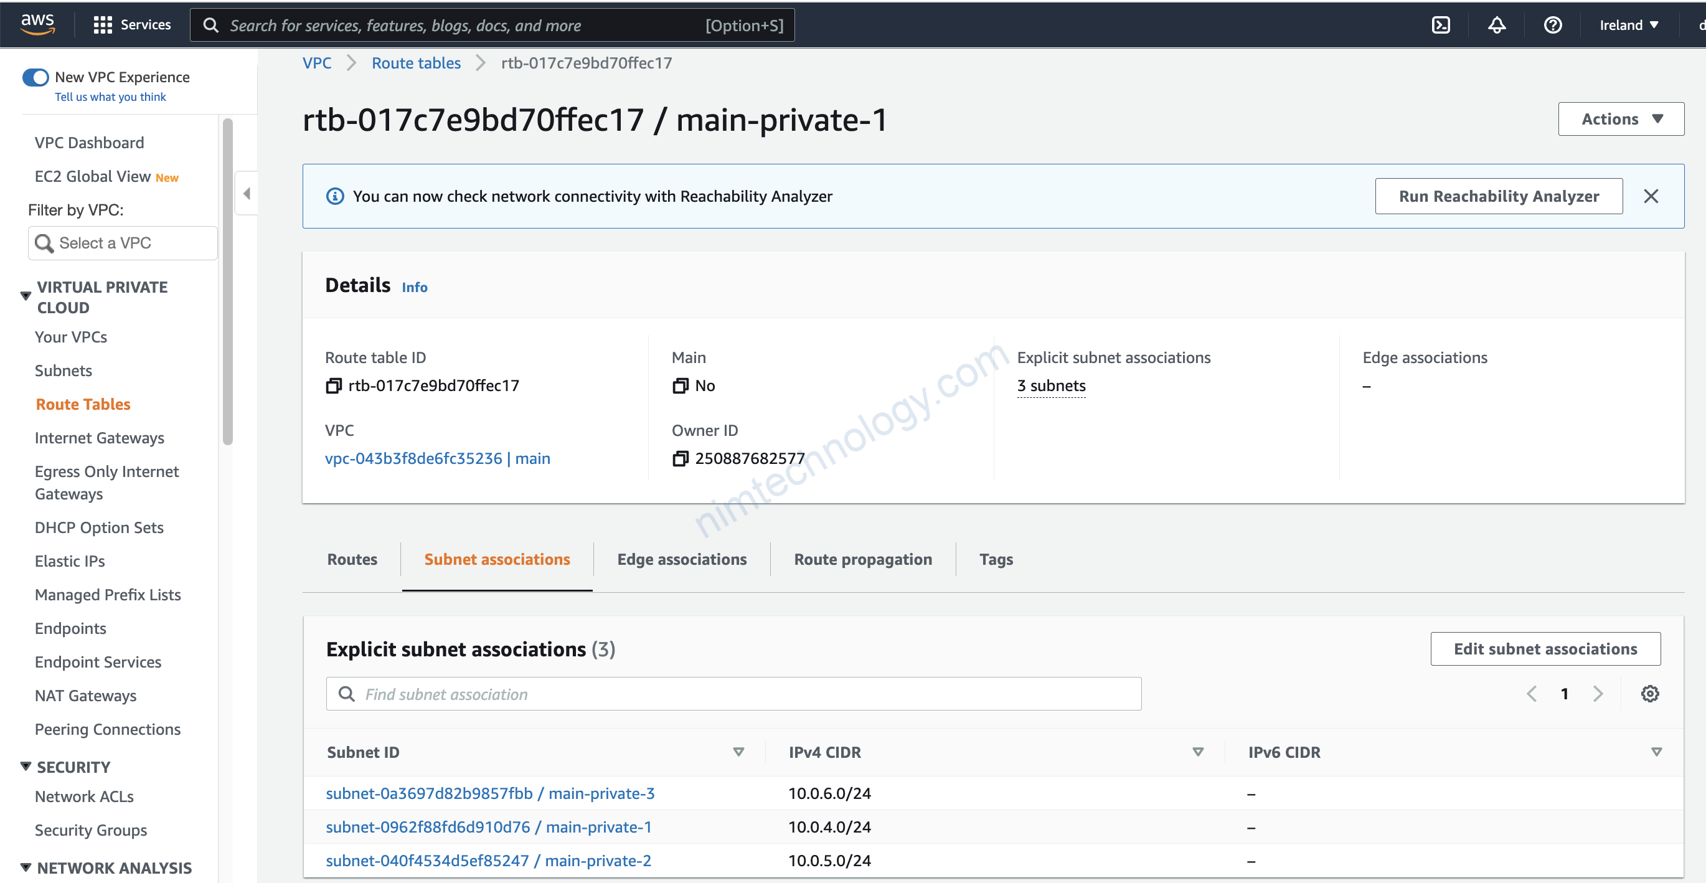Open Your VPCs in sidebar
Viewport: 1706px width, 883px height.
coord(71,336)
